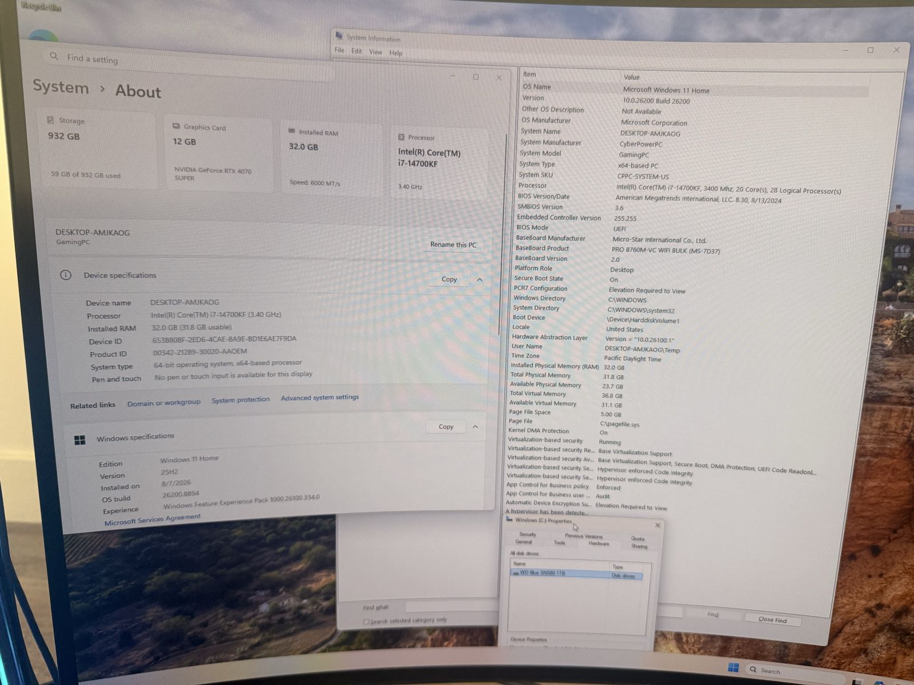This screenshot has height=685, width=914.
Task: Click the OS build value 26200.8894
Action: click(181, 494)
